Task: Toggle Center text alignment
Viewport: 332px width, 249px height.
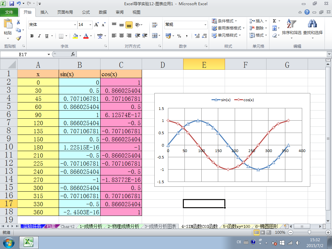Action: tap(122, 36)
